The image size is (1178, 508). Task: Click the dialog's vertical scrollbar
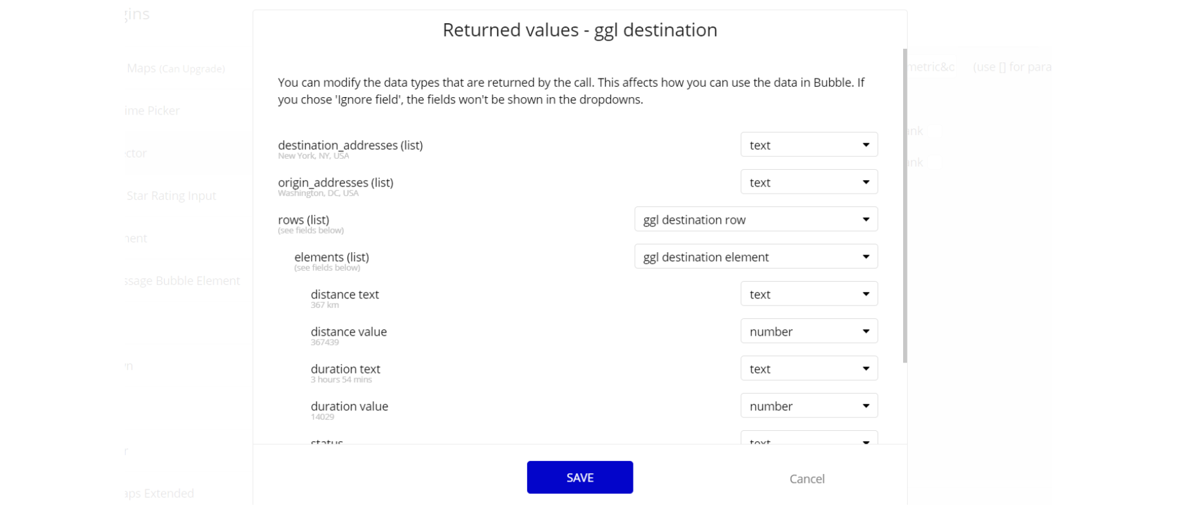pos(904,206)
